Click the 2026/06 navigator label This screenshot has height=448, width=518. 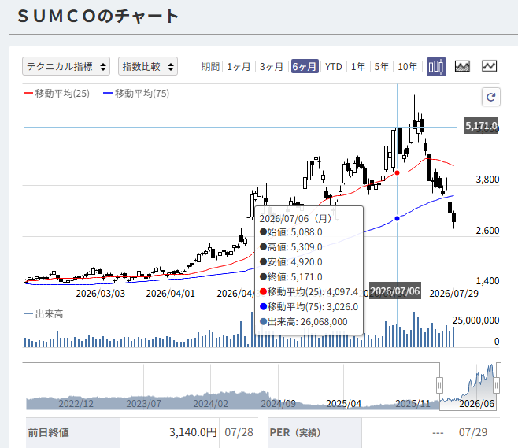(x=477, y=404)
